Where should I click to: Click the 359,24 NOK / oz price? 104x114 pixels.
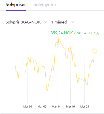(65, 33)
